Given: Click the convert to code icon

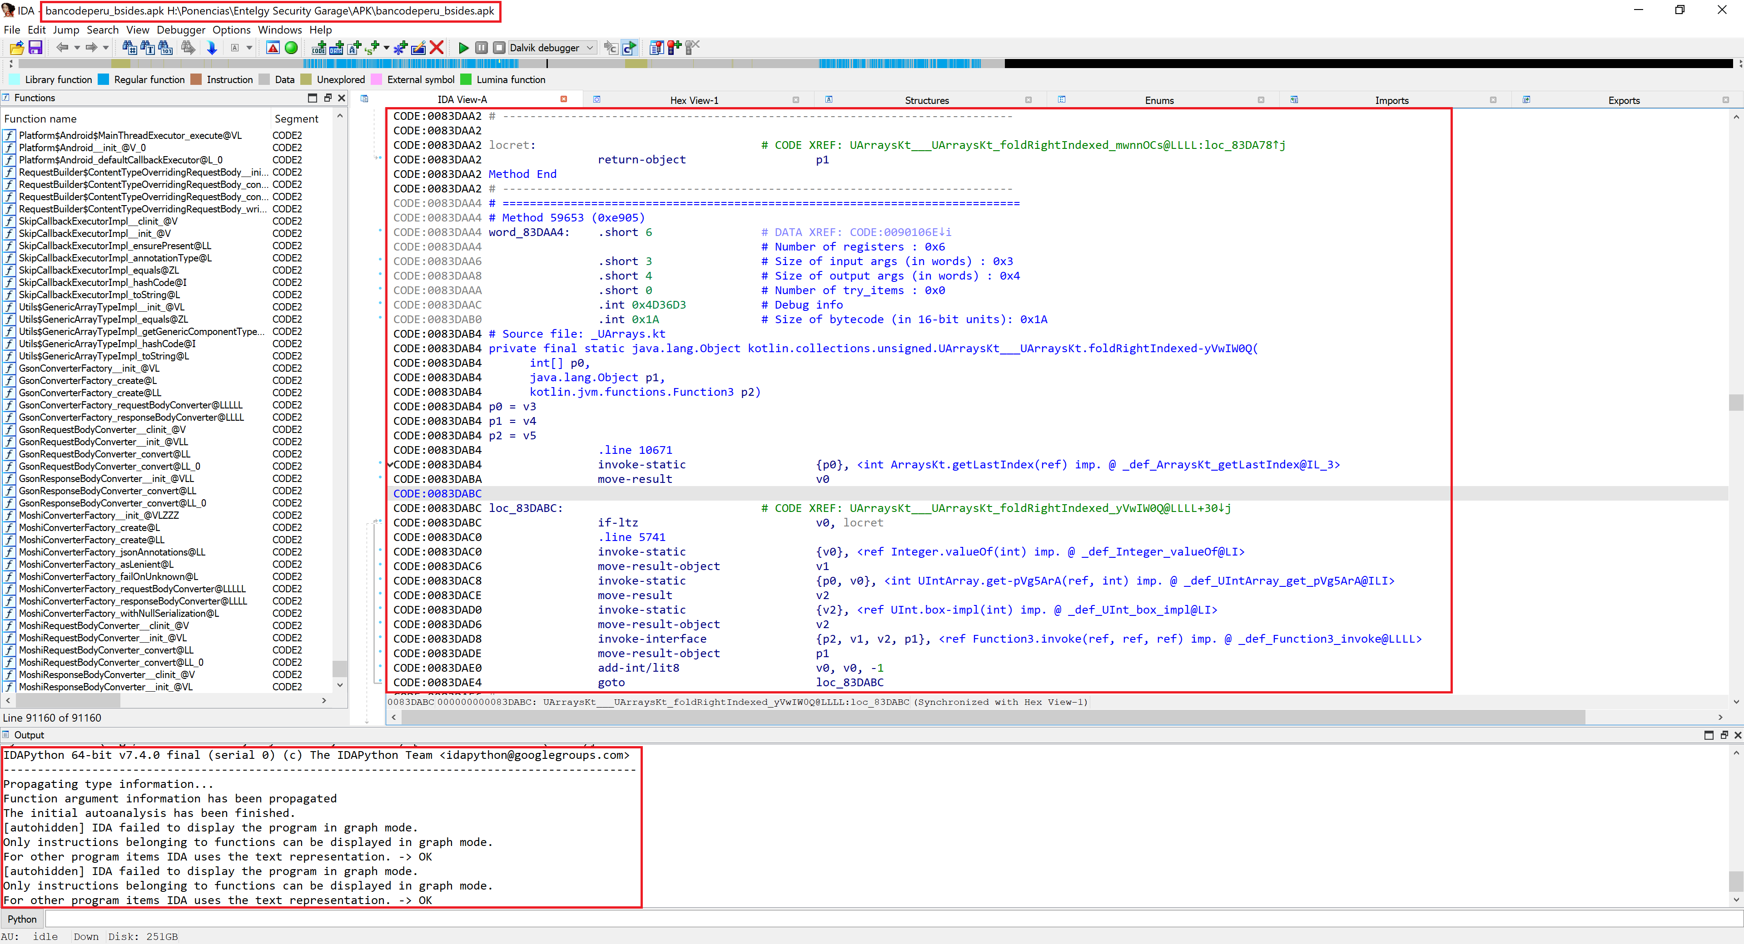Looking at the screenshot, I should coord(318,47).
